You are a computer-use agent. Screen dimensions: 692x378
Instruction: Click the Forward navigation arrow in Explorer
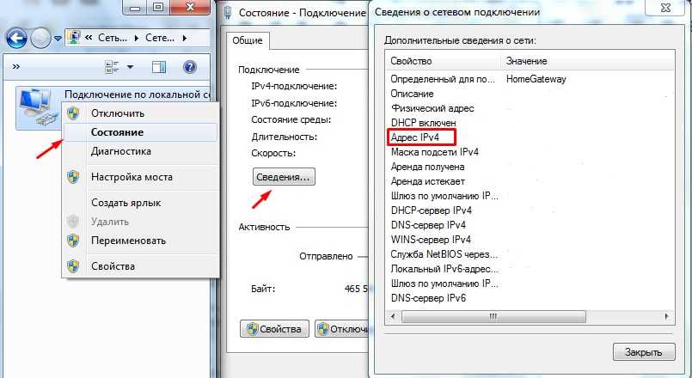point(40,38)
